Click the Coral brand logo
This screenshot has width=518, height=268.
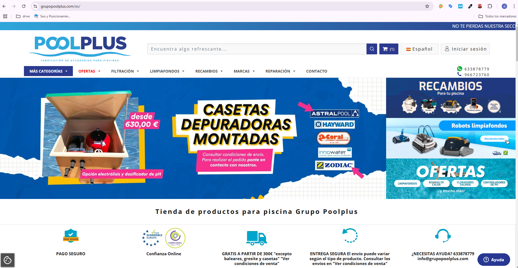[x=334, y=138]
